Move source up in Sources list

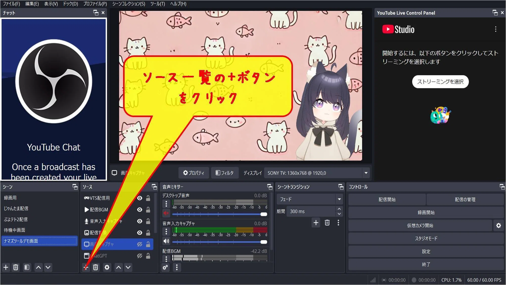click(x=119, y=267)
